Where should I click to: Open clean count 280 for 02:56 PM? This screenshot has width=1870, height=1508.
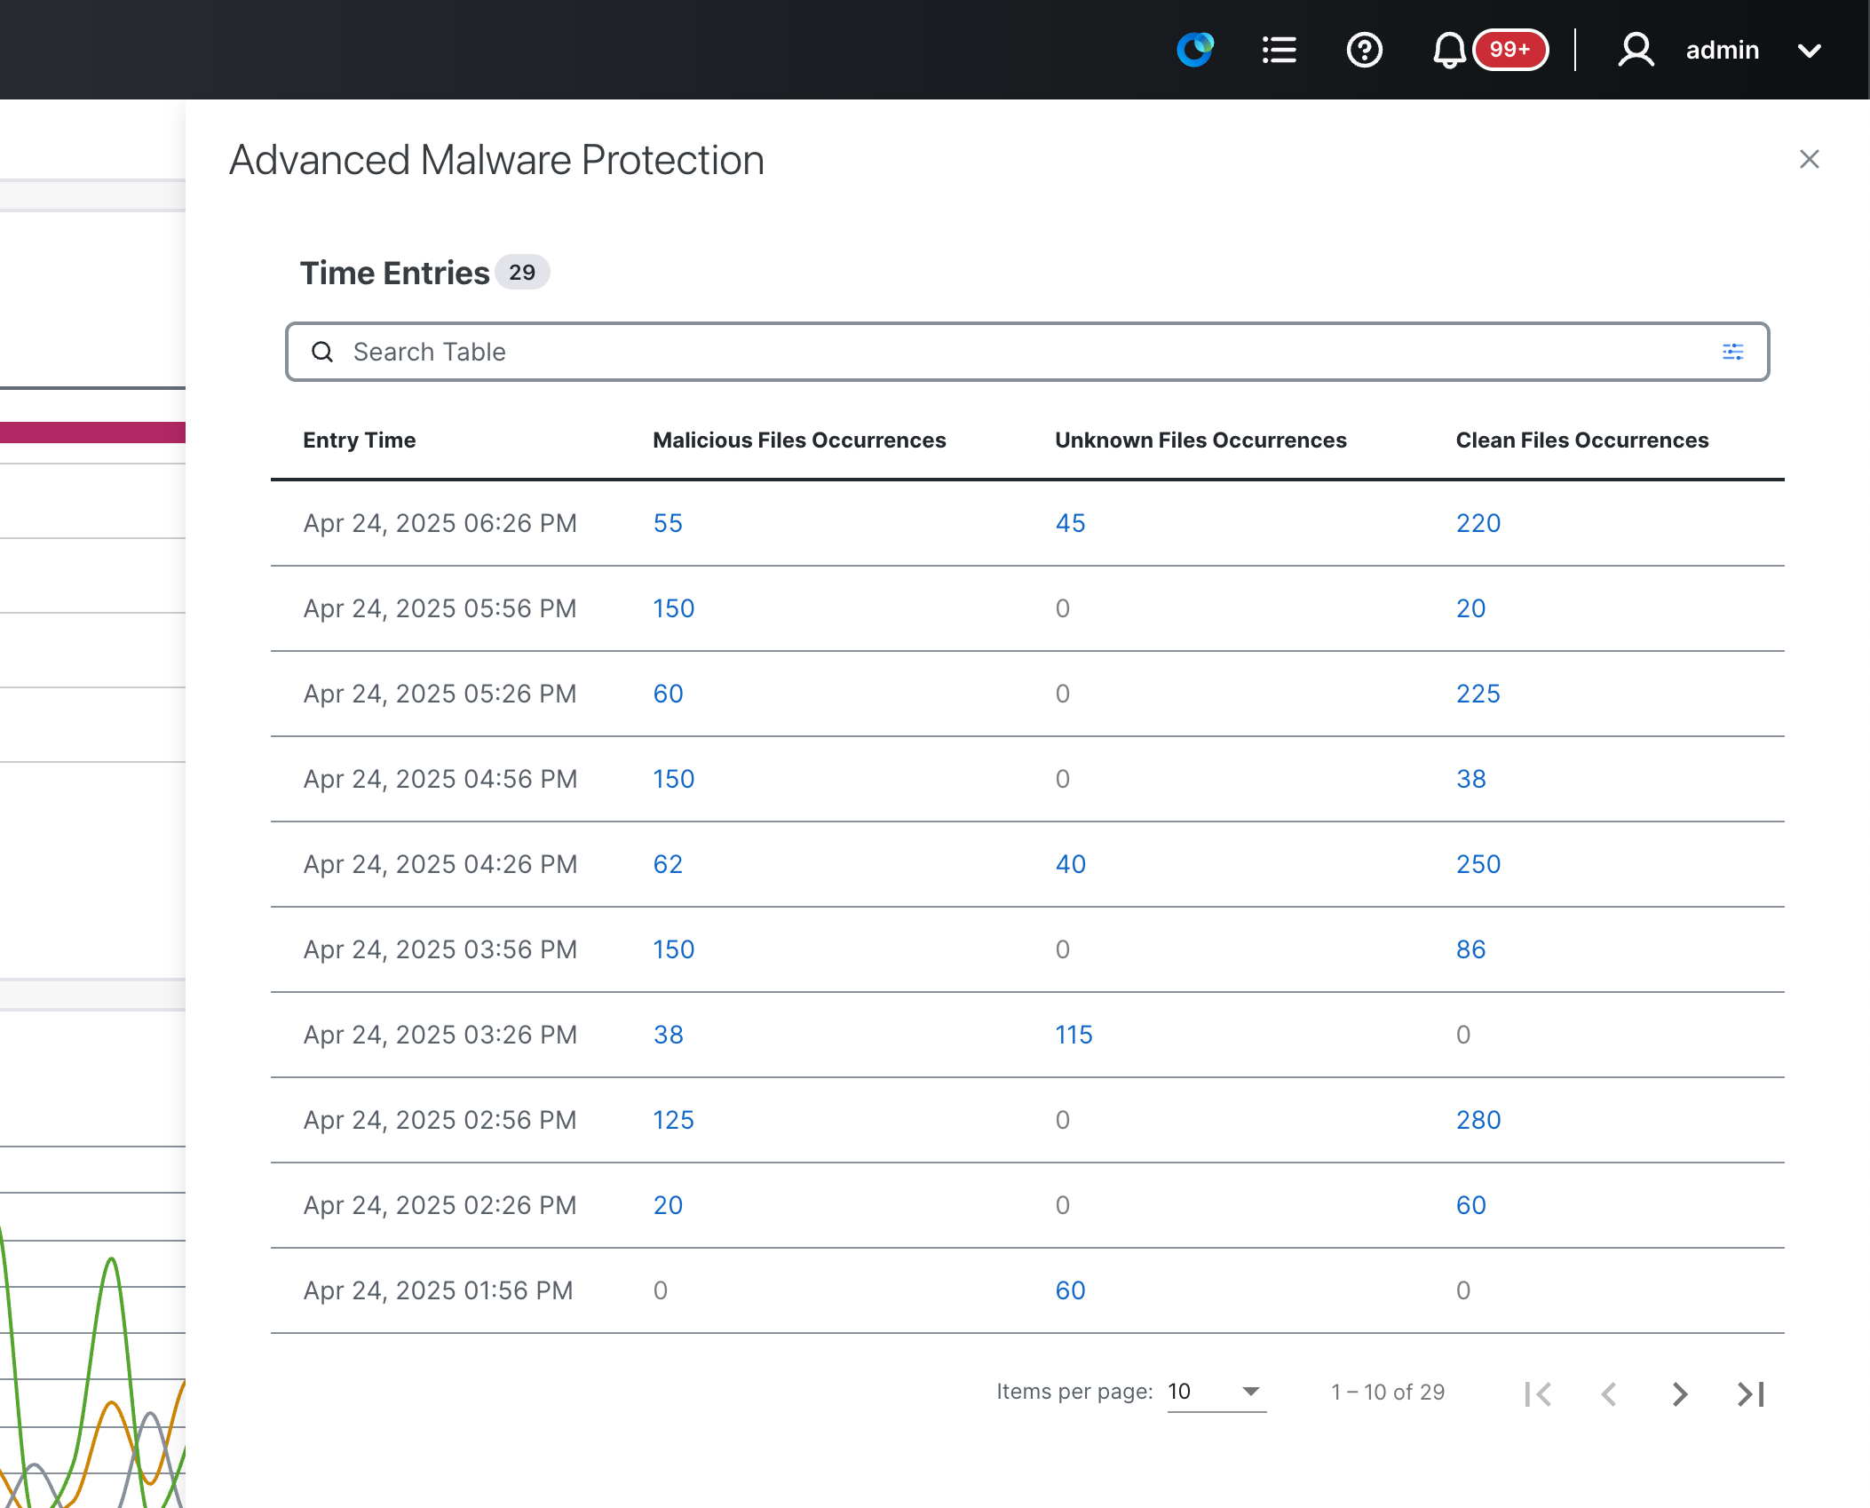[1478, 1120]
